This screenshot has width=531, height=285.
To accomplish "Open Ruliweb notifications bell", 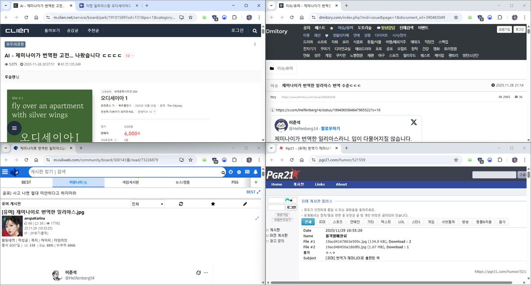I will point(256,172).
